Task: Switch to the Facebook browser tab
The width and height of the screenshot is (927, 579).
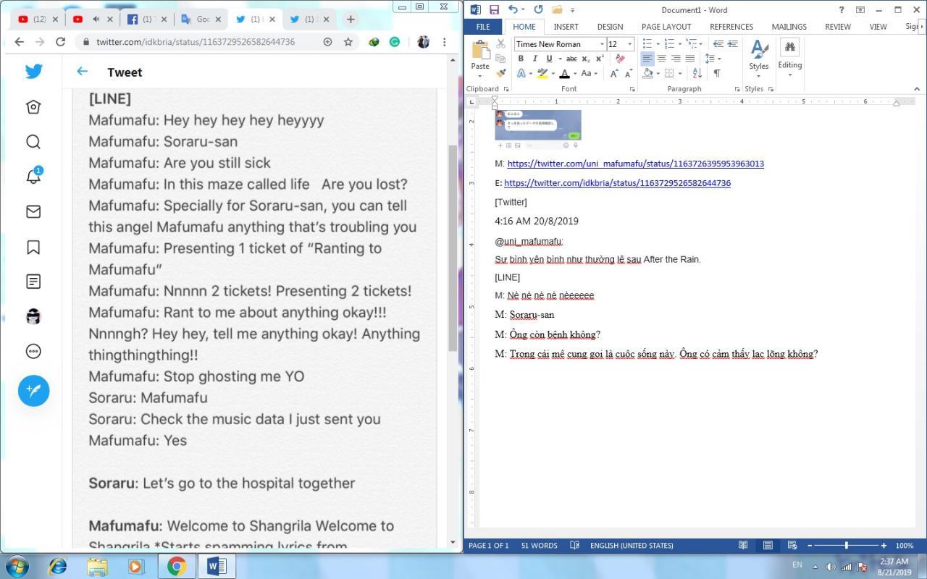Action: pos(147,20)
